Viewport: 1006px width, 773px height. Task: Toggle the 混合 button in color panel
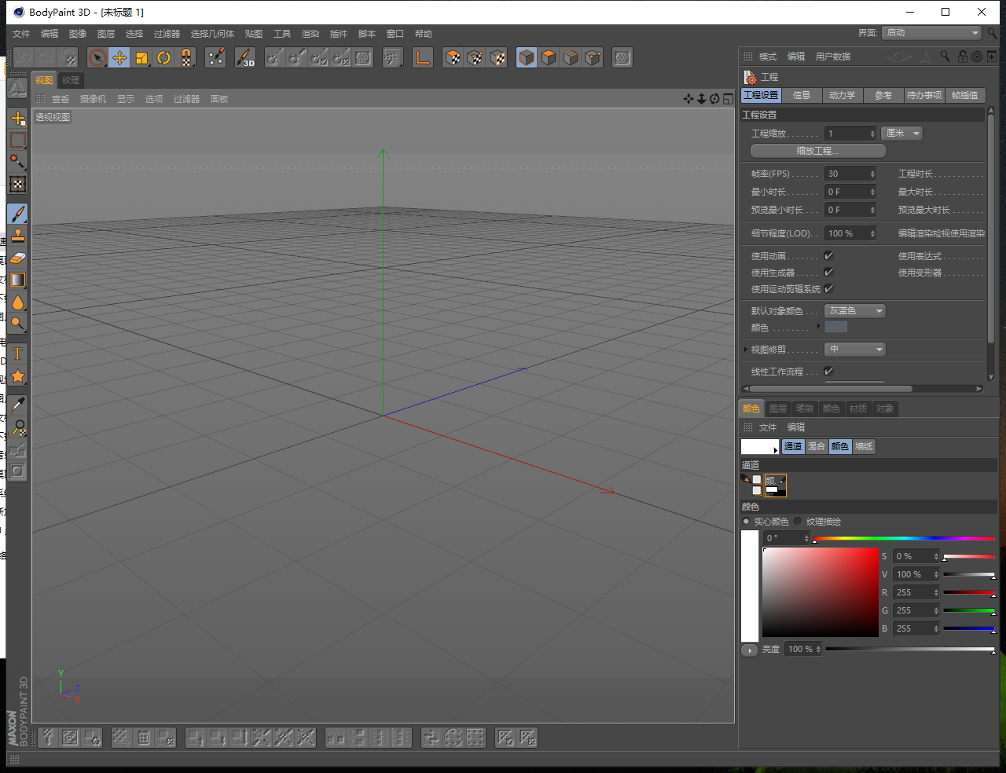[x=817, y=446]
